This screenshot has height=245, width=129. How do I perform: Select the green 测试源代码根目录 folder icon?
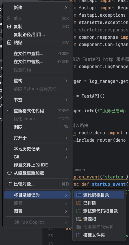[x=79, y=211]
